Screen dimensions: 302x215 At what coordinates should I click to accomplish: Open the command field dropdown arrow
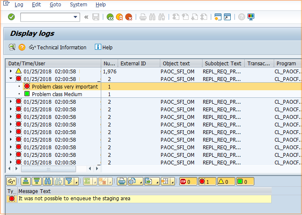(75, 17)
